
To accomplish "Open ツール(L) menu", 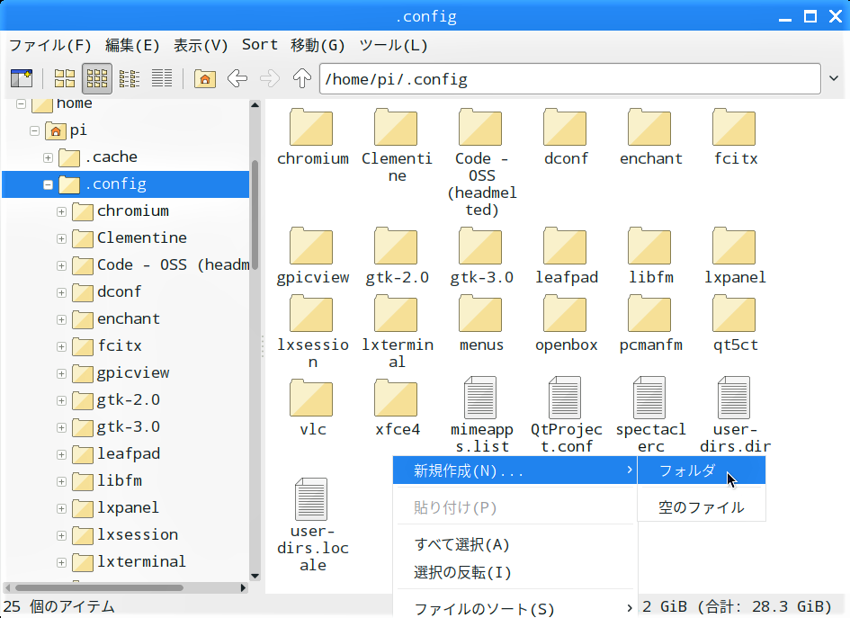I will click(x=394, y=45).
